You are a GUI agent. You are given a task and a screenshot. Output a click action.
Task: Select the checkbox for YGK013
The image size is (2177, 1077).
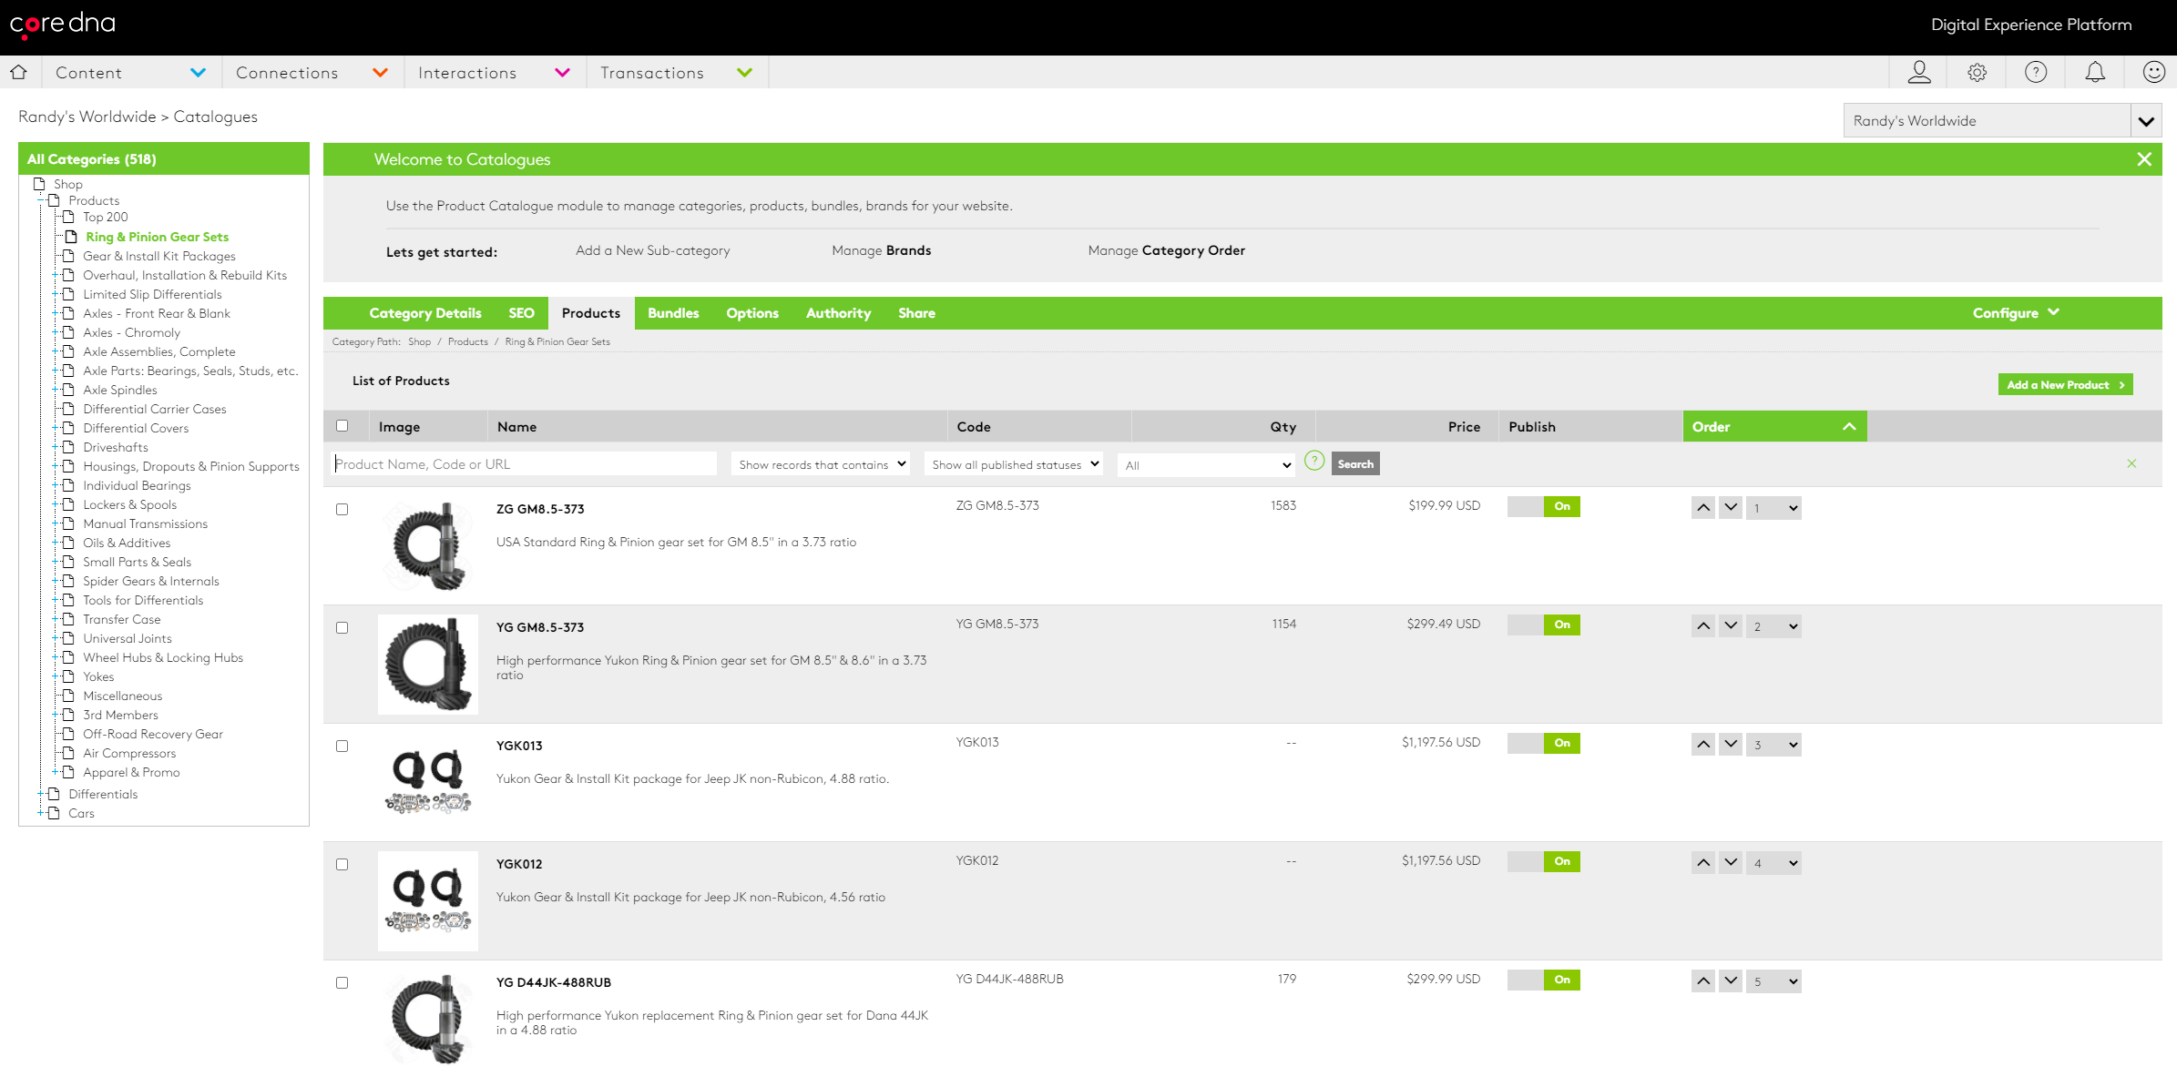[342, 746]
